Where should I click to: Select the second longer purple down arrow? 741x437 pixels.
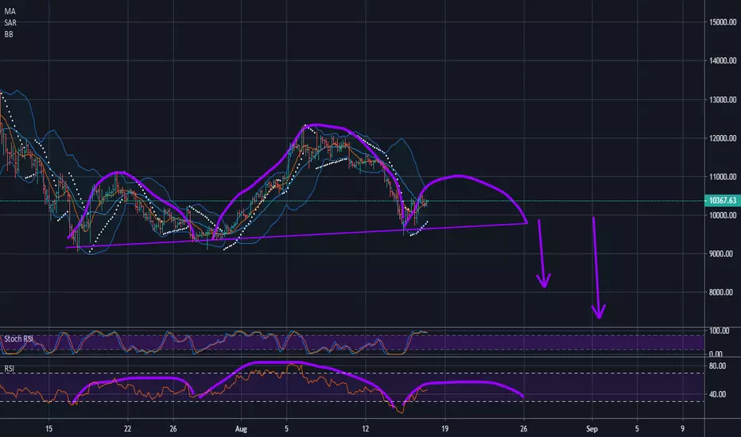(597, 268)
